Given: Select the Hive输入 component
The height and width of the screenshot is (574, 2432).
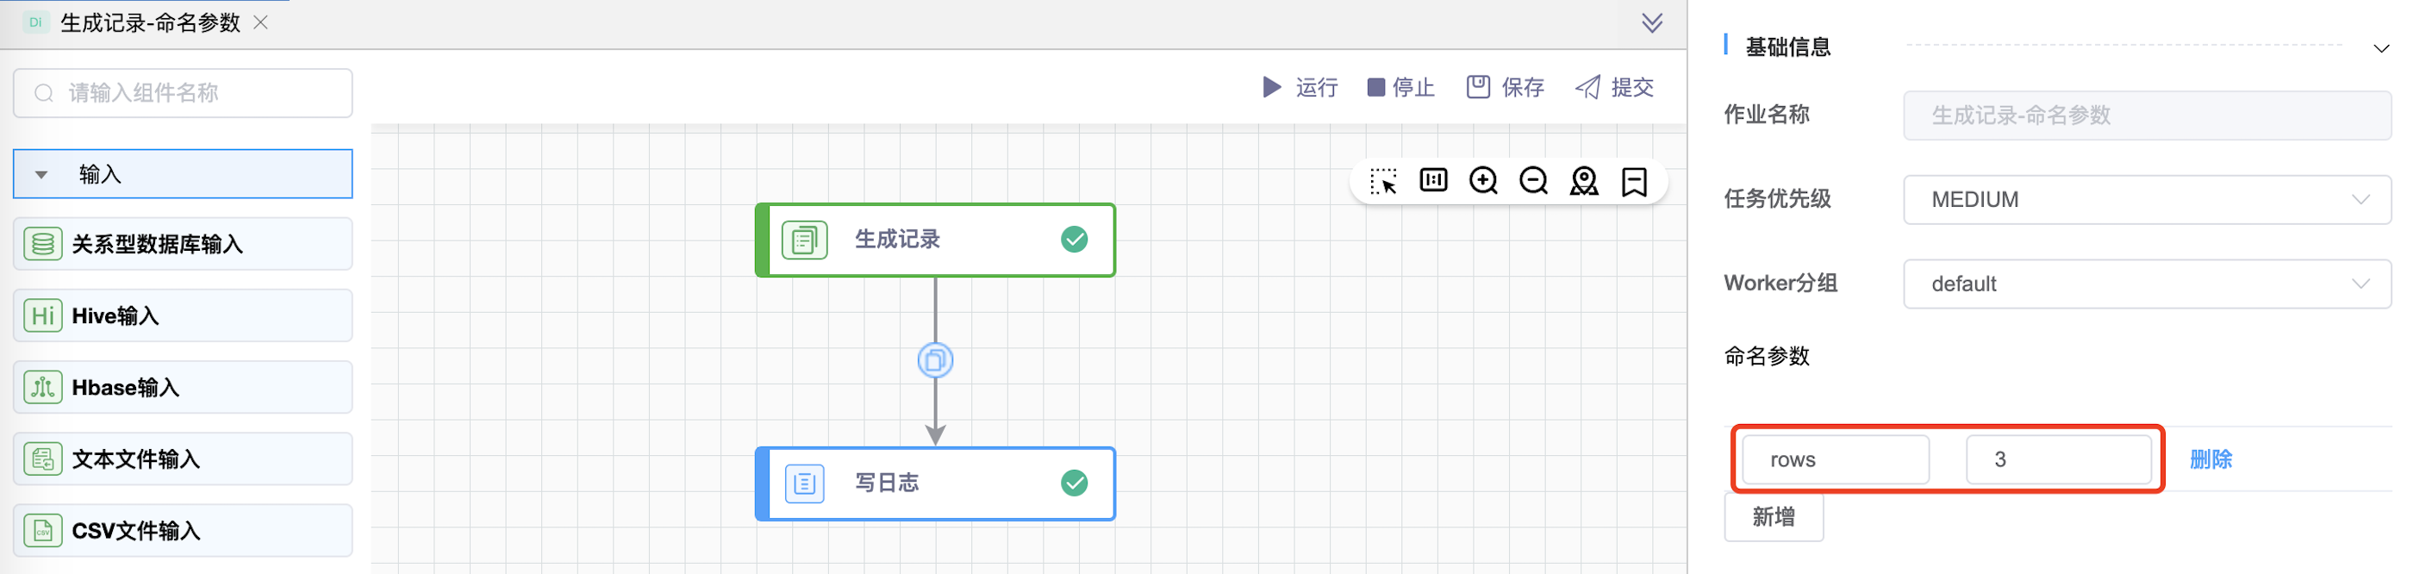Looking at the screenshot, I should coord(182,315).
